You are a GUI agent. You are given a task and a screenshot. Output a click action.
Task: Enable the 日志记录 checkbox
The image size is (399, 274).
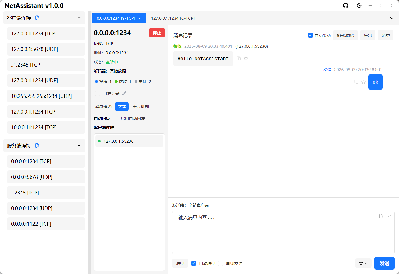coord(98,93)
